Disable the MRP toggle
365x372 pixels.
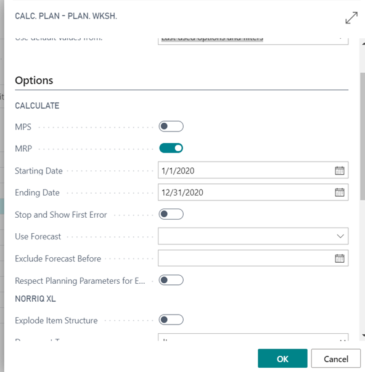coord(171,148)
